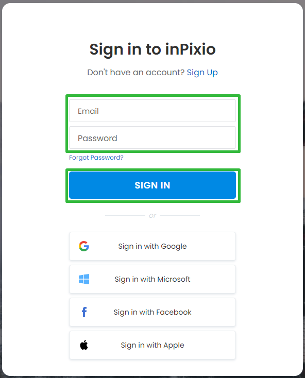Open the Sign Up link
The width and height of the screenshot is (305, 378).
tap(202, 72)
